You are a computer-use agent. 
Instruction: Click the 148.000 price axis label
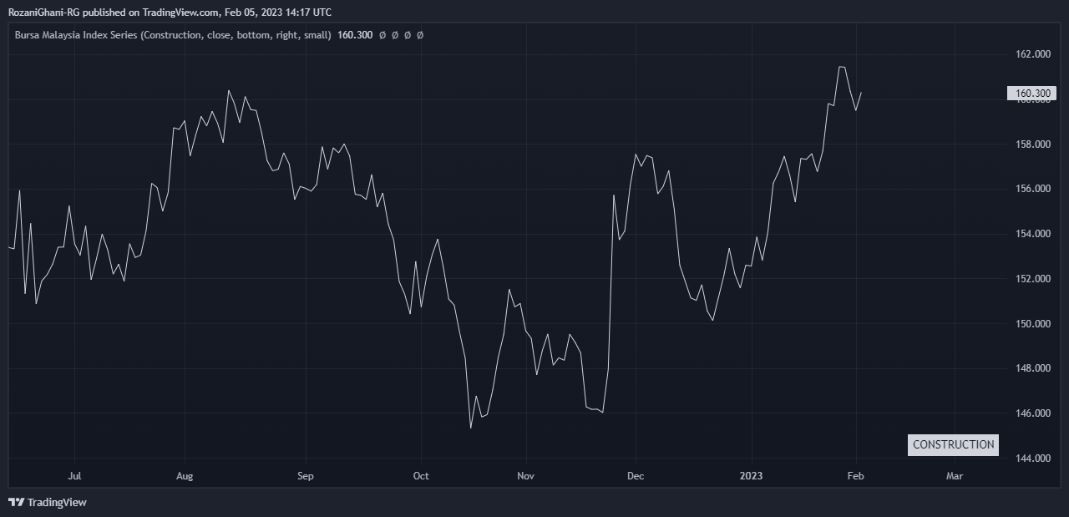[x=1032, y=368]
